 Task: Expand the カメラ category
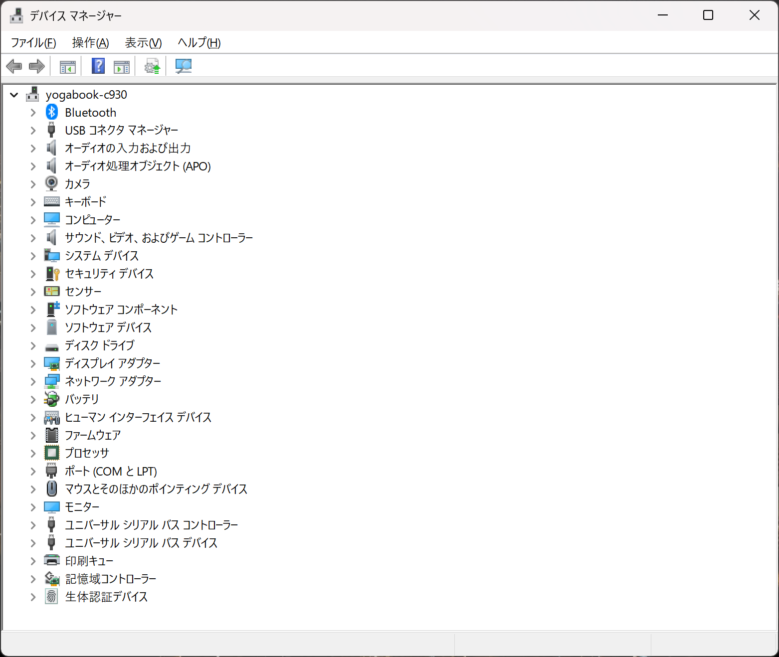pyautogui.click(x=33, y=184)
